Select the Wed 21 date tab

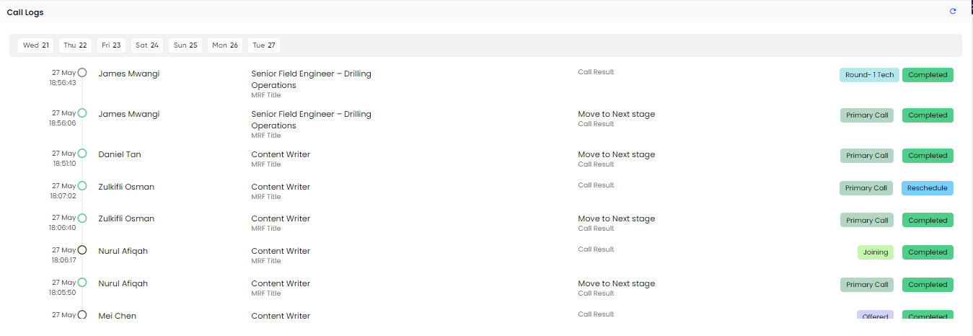36,45
